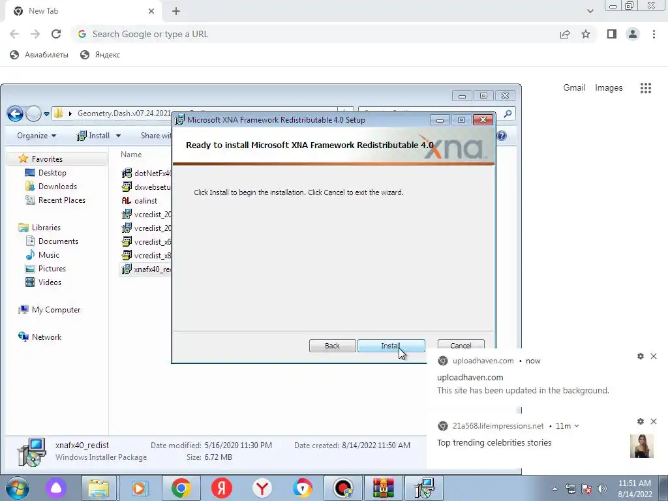Show hidden tray icons arrow

pos(554,489)
